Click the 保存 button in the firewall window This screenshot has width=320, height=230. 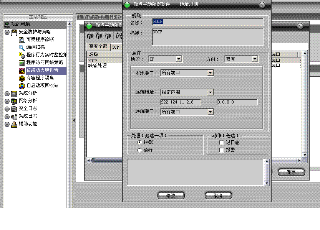point(291,172)
